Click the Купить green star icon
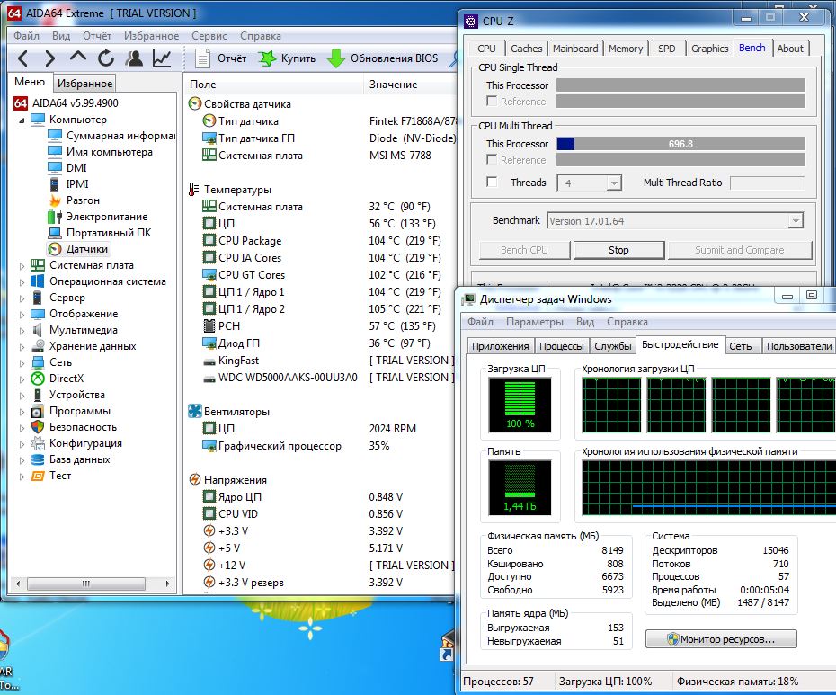 tap(267, 58)
